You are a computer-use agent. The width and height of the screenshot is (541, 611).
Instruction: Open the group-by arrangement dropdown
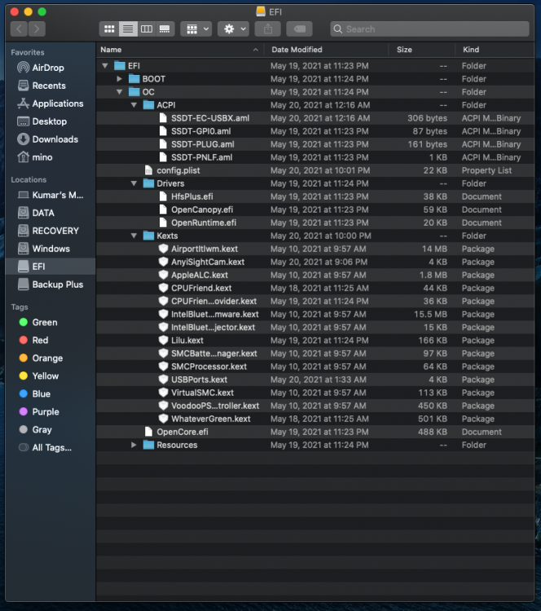(x=196, y=29)
